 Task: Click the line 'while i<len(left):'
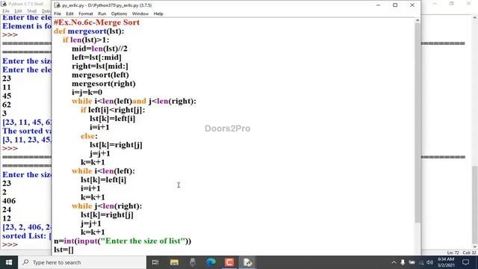tap(103, 171)
